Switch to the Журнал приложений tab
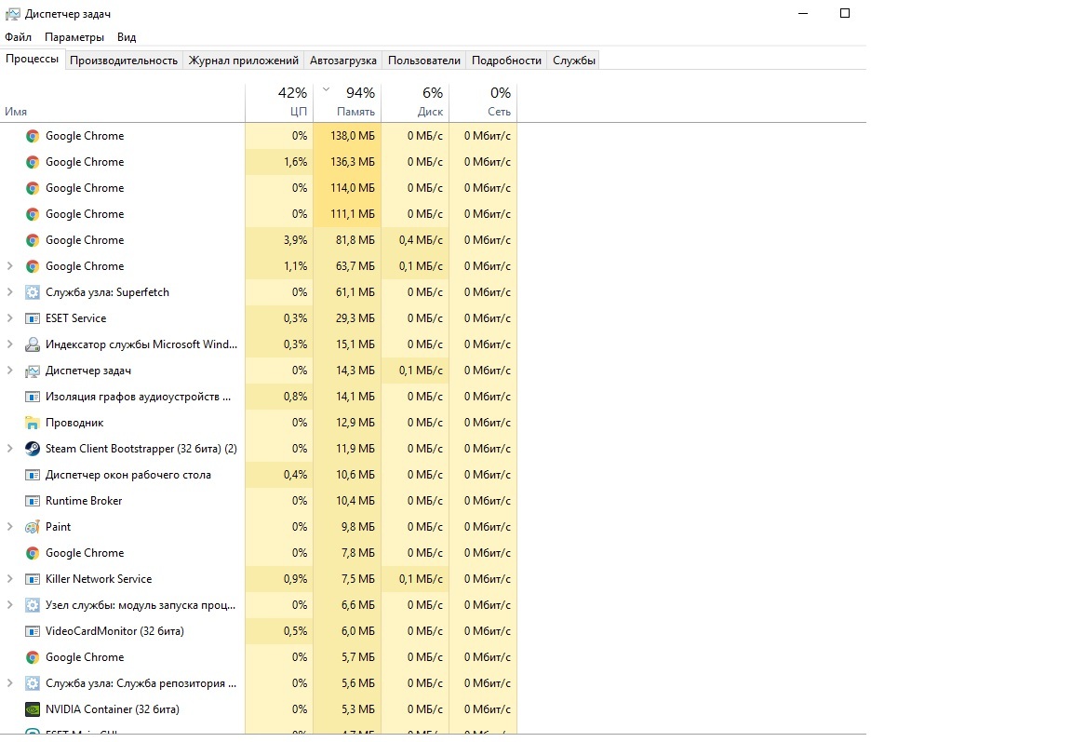The height and width of the screenshot is (742, 1072). coord(244,61)
